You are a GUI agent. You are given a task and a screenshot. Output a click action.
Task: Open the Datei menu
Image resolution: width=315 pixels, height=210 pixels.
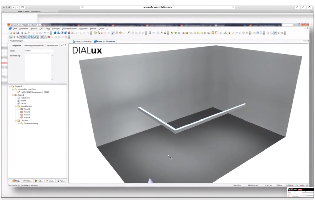pyautogui.click(x=15, y=29)
